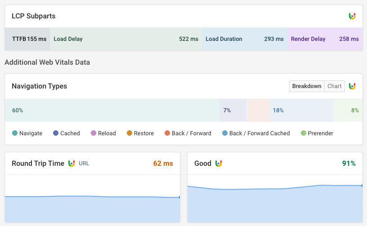Switch Navigation Types to Chart view
The height and width of the screenshot is (226, 367).
pyautogui.click(x=334, y=86)
